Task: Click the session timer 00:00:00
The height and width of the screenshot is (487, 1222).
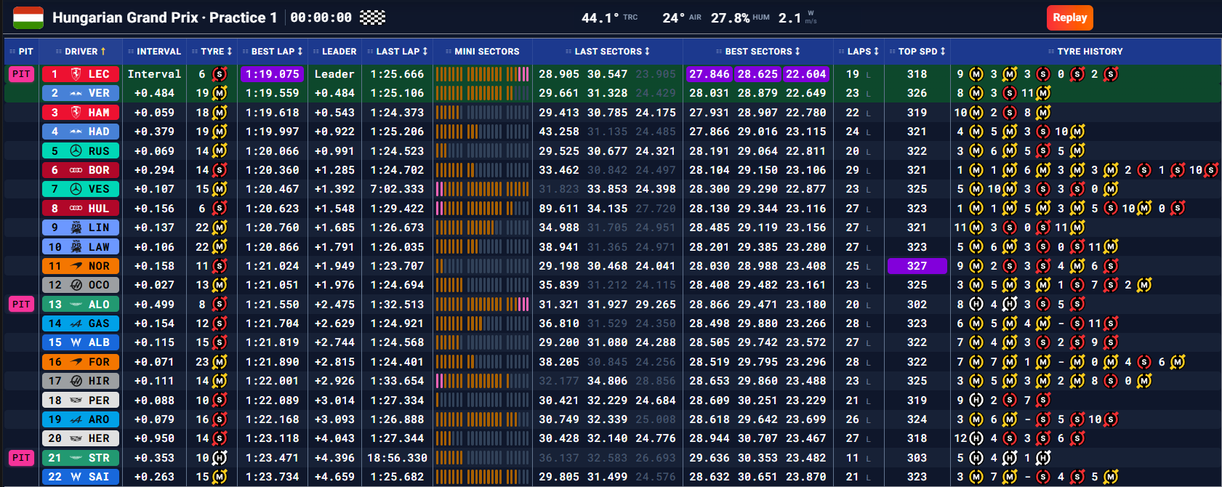Action: pos(321,17)
